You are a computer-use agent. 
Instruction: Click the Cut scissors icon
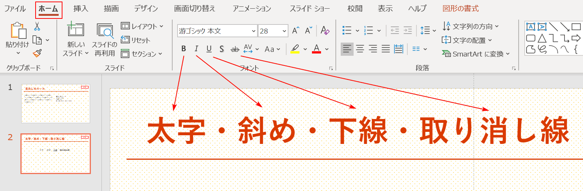(x=37, y=26)
